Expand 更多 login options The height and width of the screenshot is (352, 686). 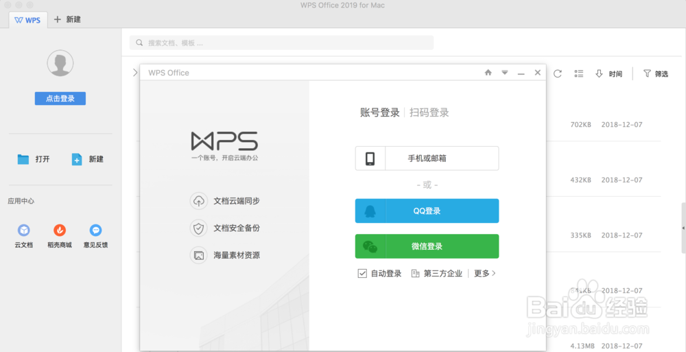pyautogui.click(x=485, y=274)
